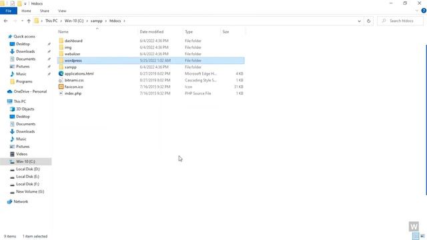Switch to Details view icon
Image resolution: width=427 pixels, height=240 pixels.
tap(416, 236)
